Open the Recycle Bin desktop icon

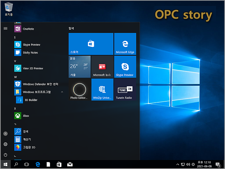(9, 9)
